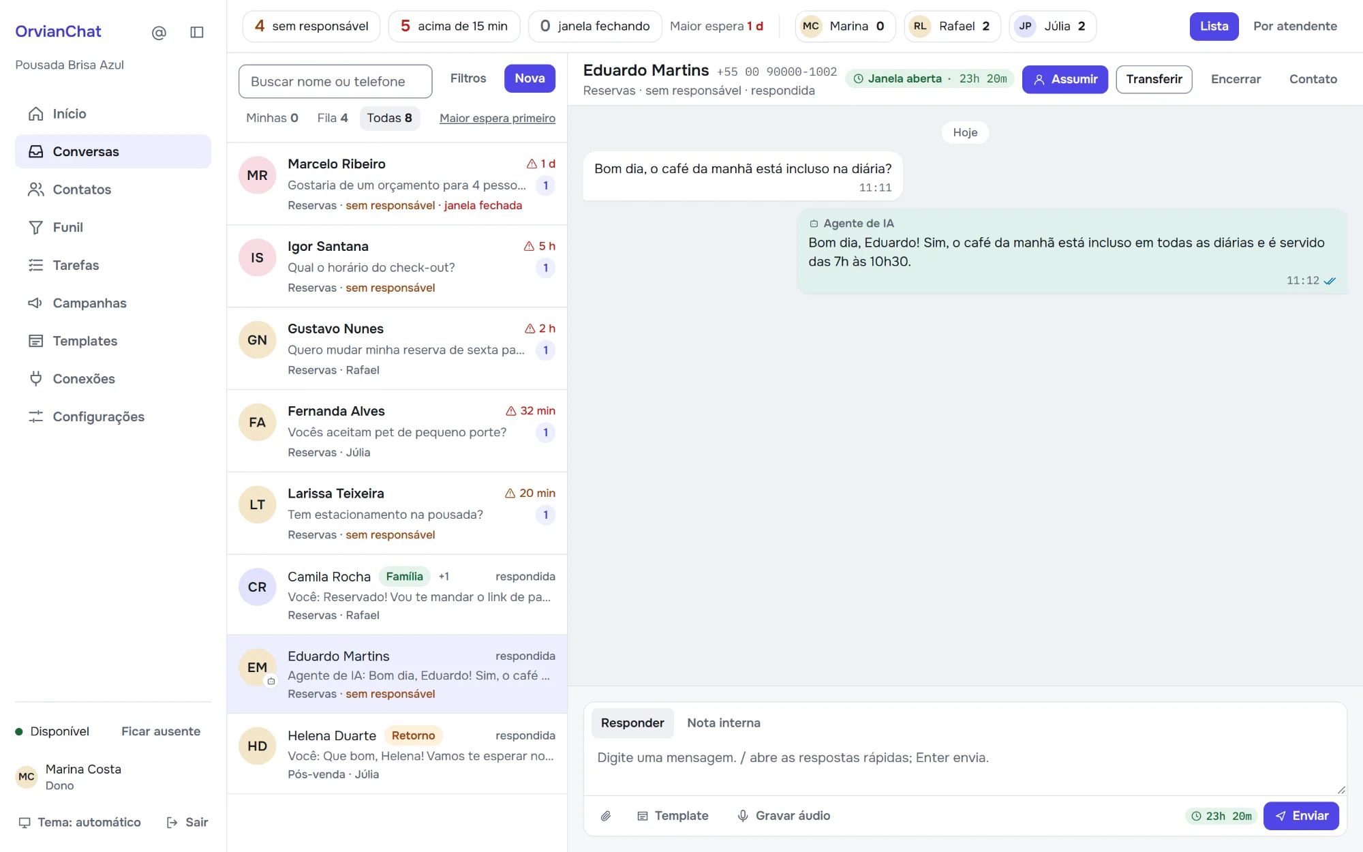Click Marina Costa profile avatar
Image resolution: width=1363 pixels, height=852 pixels.
click(x=27, y=776)
